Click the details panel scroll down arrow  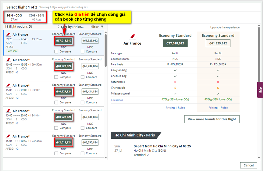click(259, 158)
